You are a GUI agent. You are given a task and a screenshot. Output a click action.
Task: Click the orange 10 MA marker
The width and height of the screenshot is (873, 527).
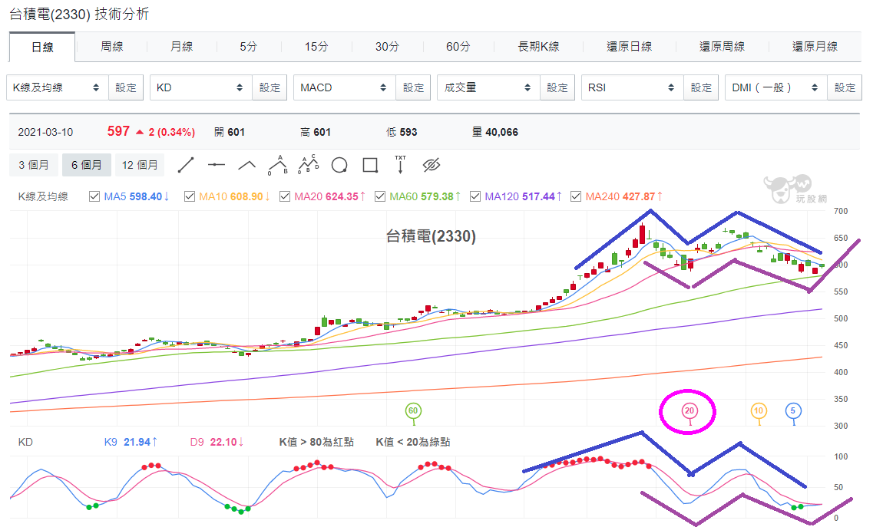(x=759, y=411)
